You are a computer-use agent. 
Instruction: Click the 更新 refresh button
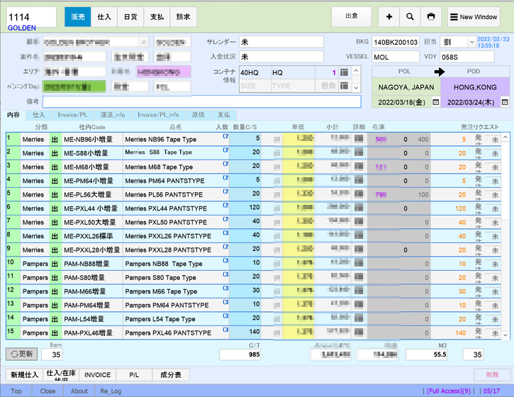(x=22, y=354)
